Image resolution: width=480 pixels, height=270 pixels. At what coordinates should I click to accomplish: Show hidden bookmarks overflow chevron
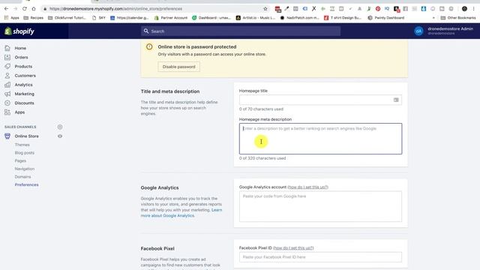433,18
